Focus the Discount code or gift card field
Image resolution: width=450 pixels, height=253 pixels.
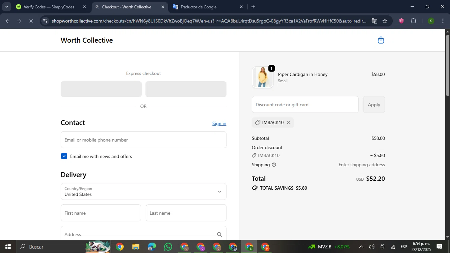click(305, 104)
